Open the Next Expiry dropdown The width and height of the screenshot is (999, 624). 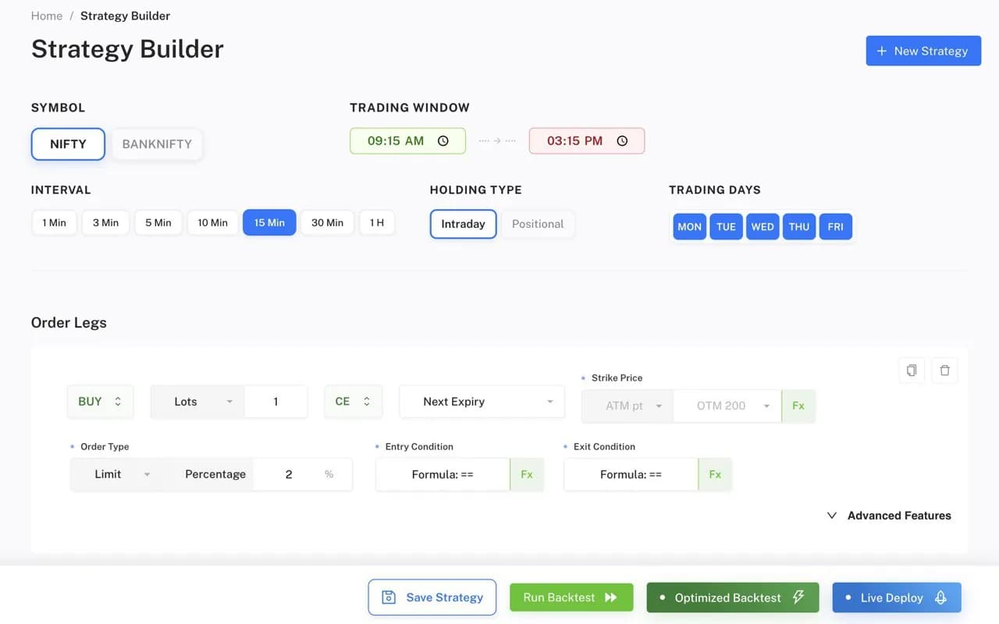pos(482,402)
